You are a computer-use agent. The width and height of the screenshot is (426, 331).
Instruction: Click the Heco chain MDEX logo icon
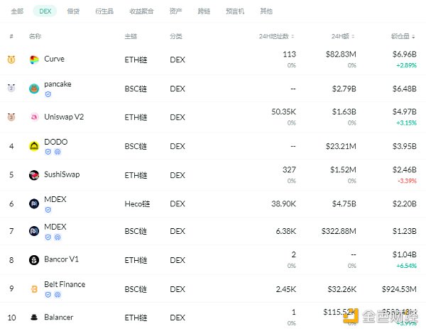tap(34, 204)
